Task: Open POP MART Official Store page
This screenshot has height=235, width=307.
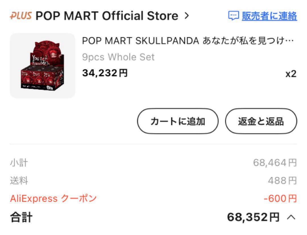Action: click(x=105, y=16)
